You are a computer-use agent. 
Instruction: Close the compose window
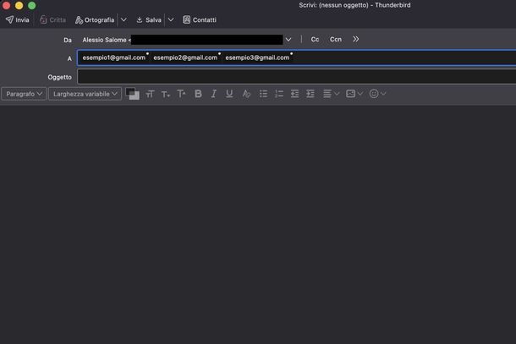(x=6, y=5)
